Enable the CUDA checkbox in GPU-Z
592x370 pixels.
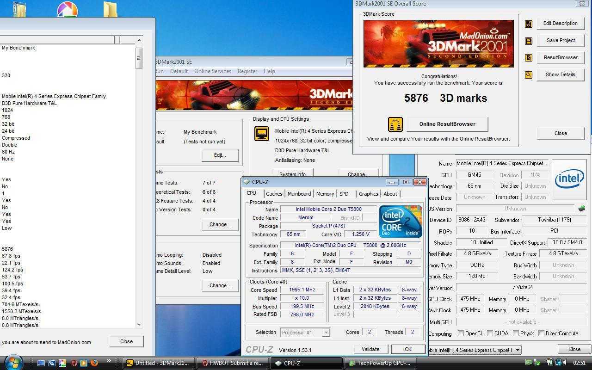(489, 333)
